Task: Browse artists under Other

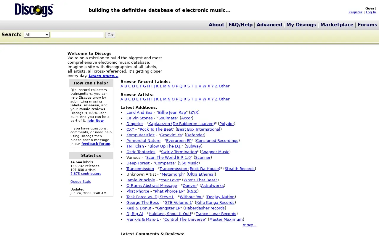Action: point(224,99)
